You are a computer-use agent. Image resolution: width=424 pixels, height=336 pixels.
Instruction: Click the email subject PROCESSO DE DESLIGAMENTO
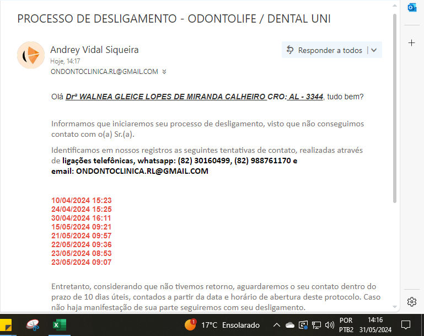pyautogui.click(x=174, y=19)
